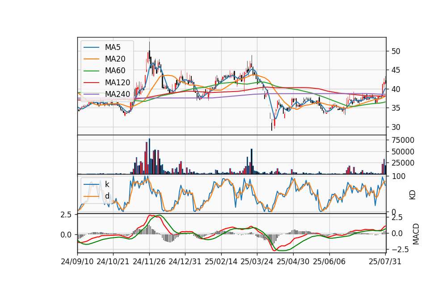The width and height of the screenshot is (429, 308).
Task: Click the d legend entry in KD panel
Action: point(97,196)
